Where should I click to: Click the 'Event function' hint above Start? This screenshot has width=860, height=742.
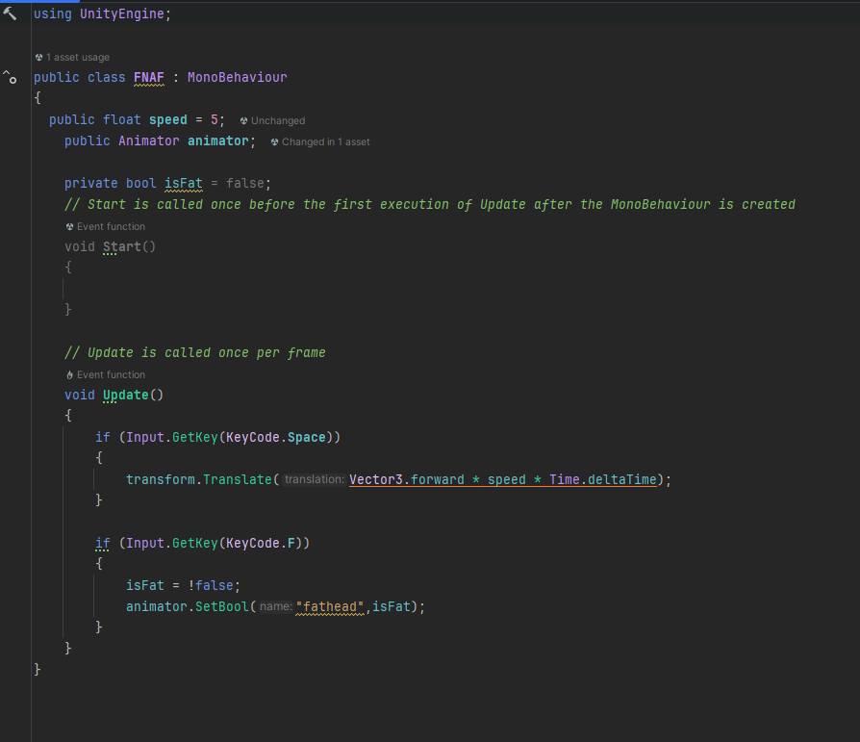click(x=111, y=227)
